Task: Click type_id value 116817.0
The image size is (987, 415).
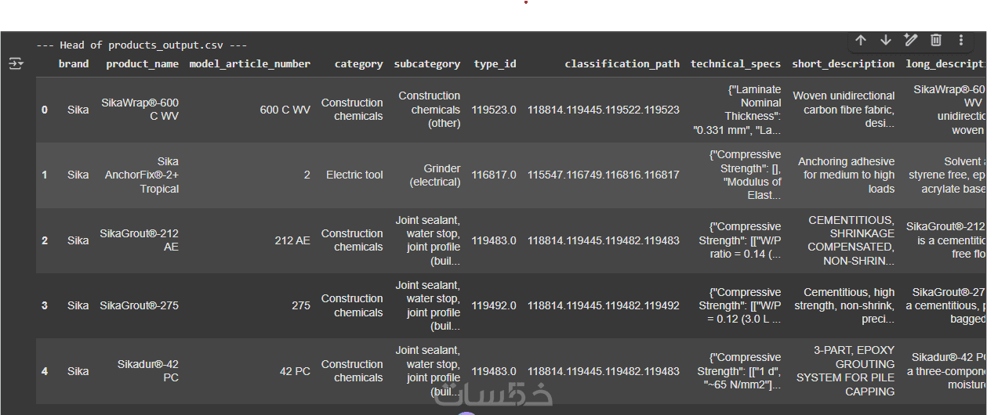Action: tap(494, 175)
